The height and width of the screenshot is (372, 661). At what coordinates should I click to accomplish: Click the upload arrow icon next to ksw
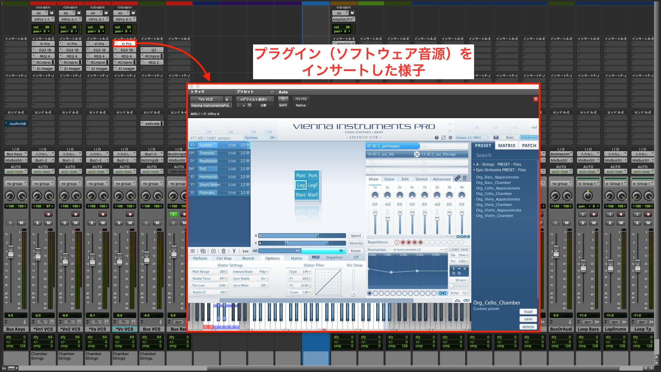pos(234,251)
